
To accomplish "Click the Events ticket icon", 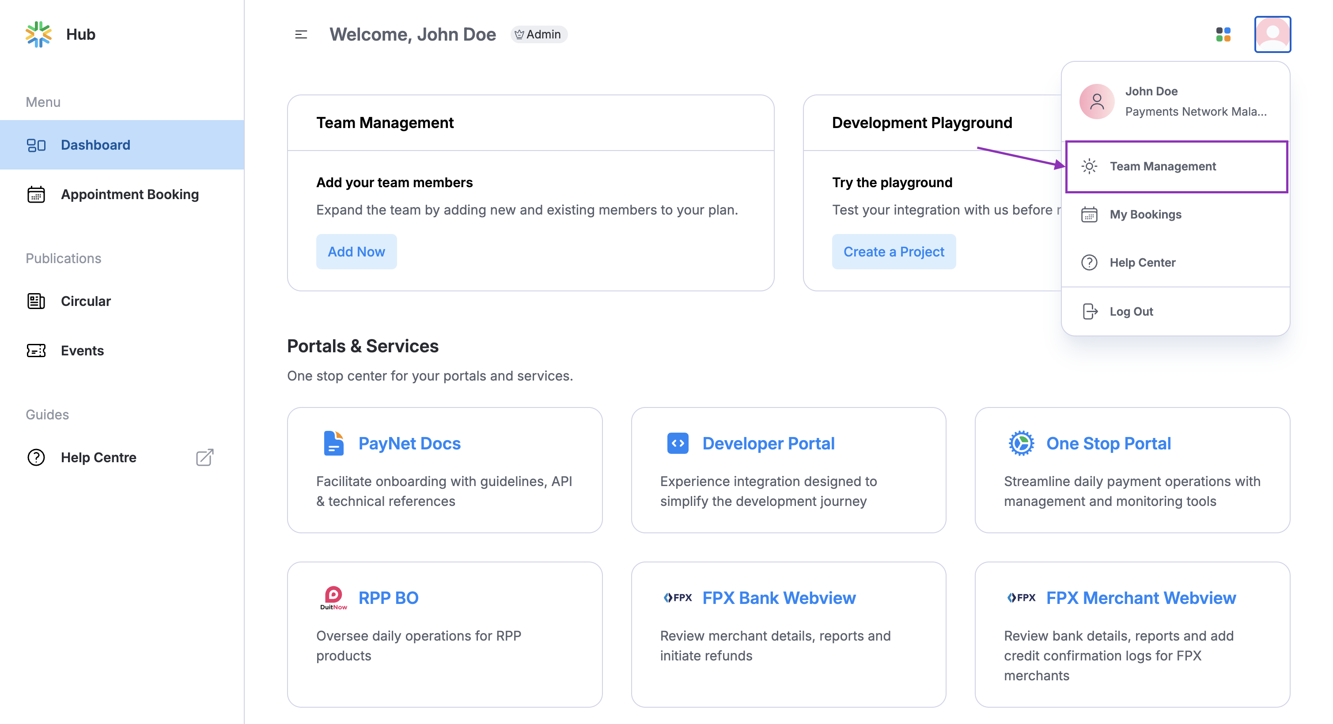I will 36,351.
